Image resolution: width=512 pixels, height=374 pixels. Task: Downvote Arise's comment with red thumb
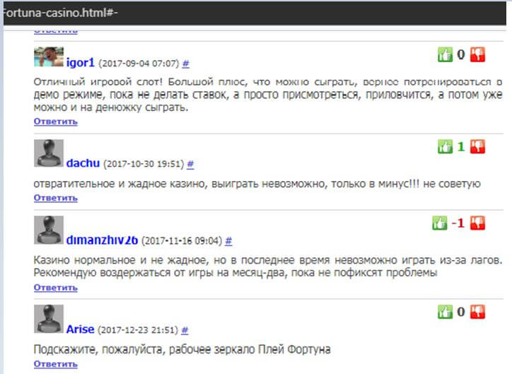pyautogui.click(x=479, y=312)
